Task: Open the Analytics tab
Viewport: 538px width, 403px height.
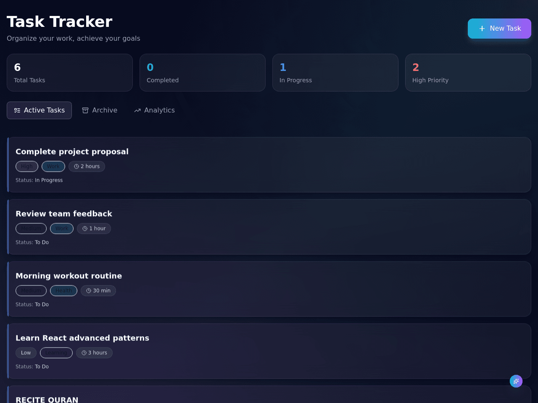Action: [x=154, y=110]
